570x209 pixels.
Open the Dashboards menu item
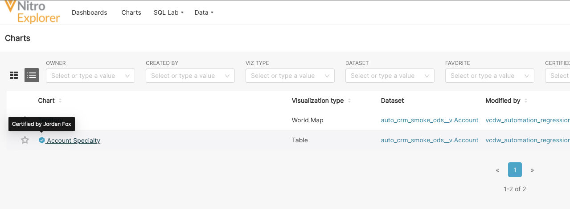pos(90,12)
